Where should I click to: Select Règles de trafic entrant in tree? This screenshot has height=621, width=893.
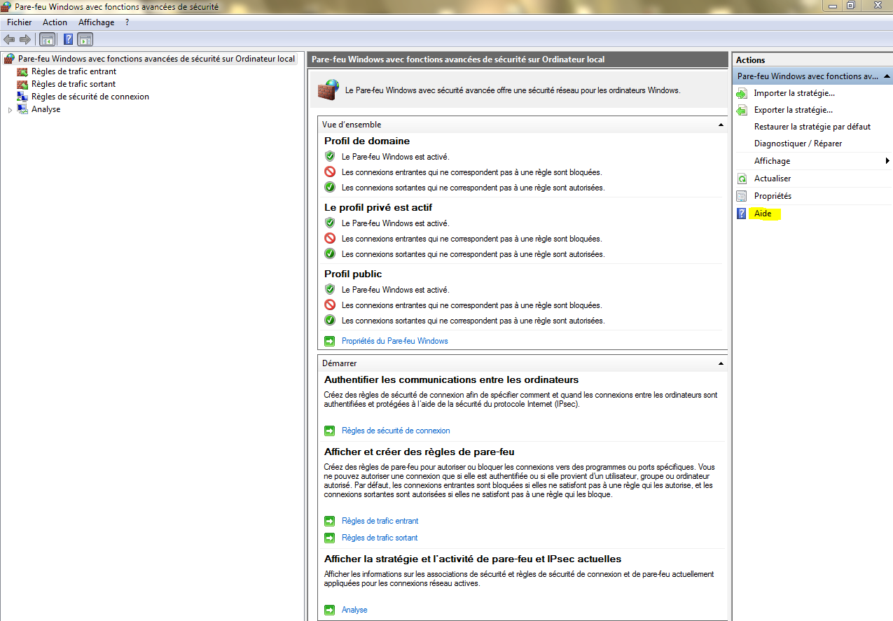74,71
